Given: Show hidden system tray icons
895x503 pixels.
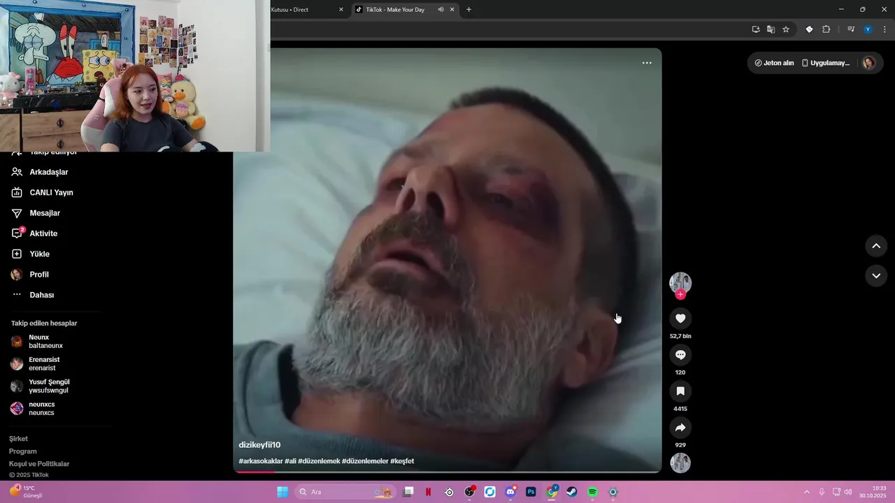Looking at the screenshot, I should 806,492.
